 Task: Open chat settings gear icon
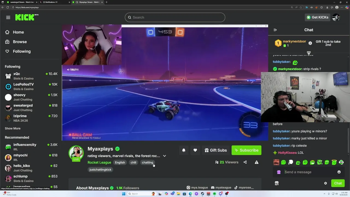click(325, 183)
